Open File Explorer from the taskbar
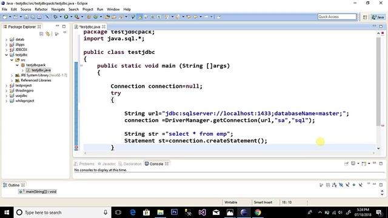388x218 pixels. [x=160, y=213]
